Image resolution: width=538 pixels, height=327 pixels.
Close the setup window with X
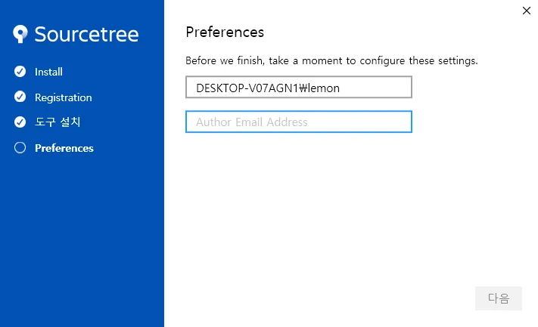coord(527,11)
